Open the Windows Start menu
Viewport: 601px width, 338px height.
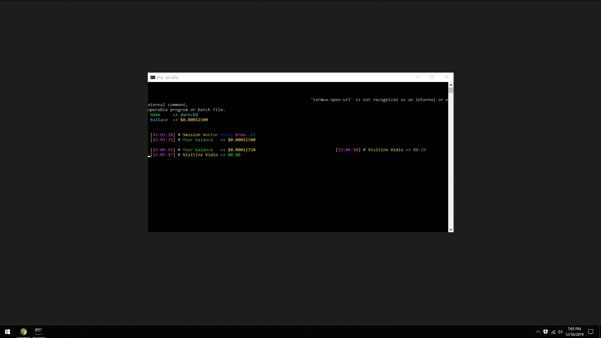coord(8,332)
